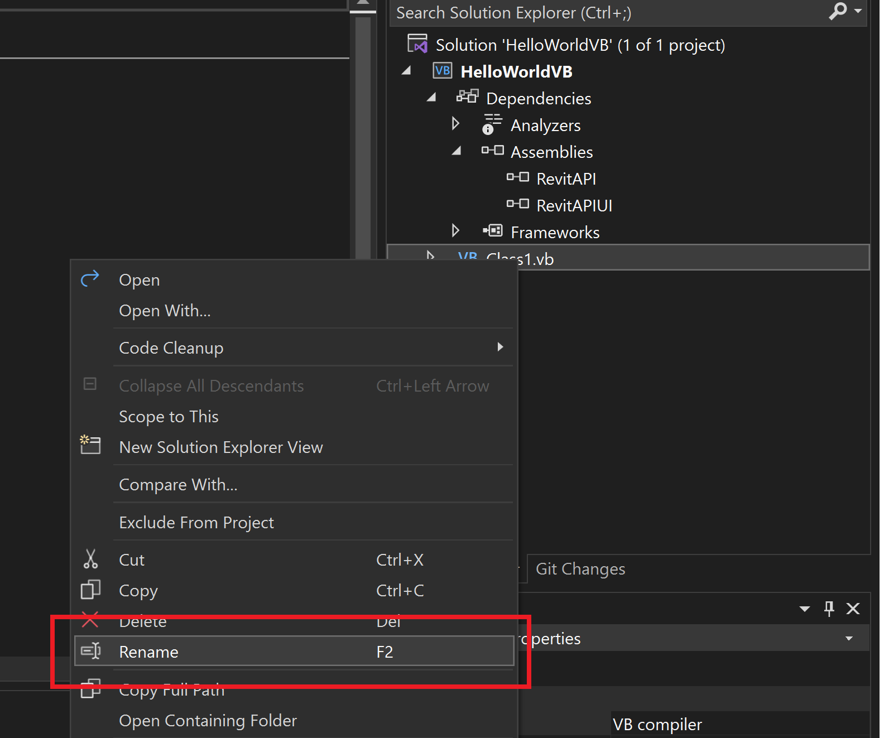Click the New Solution Explorer View icon
Screen dimensions: 884x738
coord(90,445)
